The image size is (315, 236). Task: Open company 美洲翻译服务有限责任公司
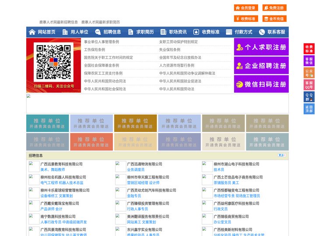(148, 216)
